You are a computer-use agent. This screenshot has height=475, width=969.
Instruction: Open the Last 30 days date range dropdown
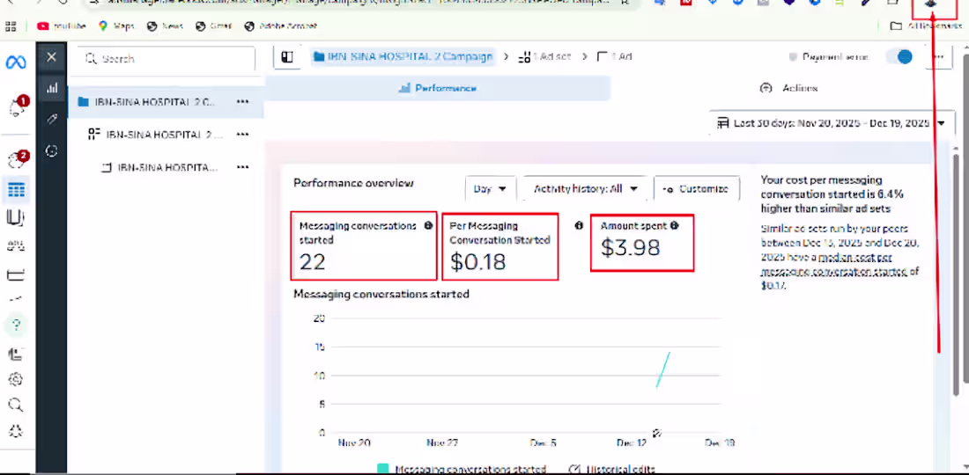831,123
